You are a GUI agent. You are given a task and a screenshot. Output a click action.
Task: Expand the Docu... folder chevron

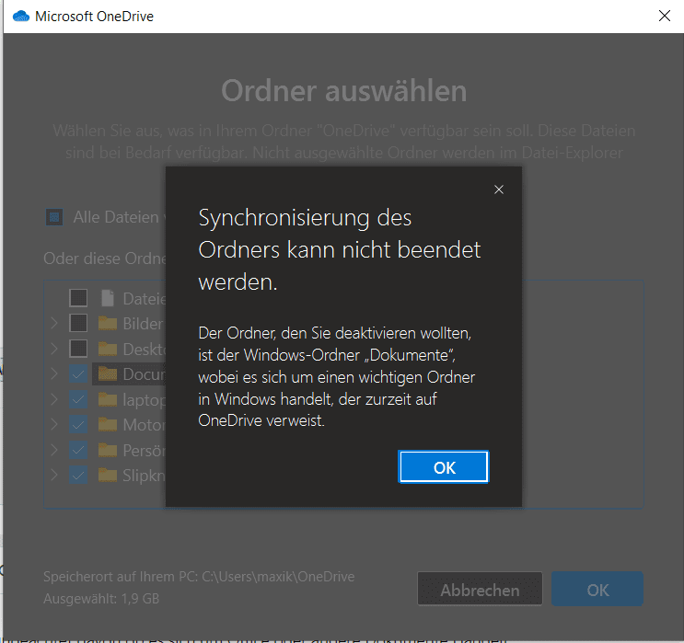(54, 374)
